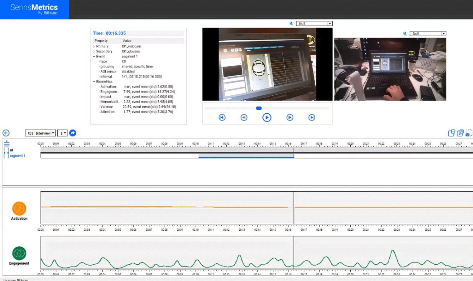
Task: Click the blue forward arrow next to the dropdowns
Action: (x=73, y=133)
